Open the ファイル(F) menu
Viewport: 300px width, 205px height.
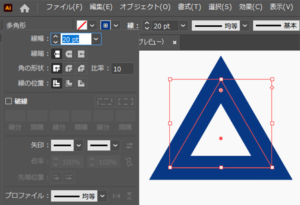click(64, 7)
